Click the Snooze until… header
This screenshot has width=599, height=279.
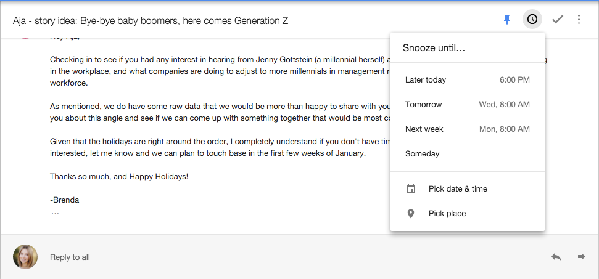click(434, 48)
